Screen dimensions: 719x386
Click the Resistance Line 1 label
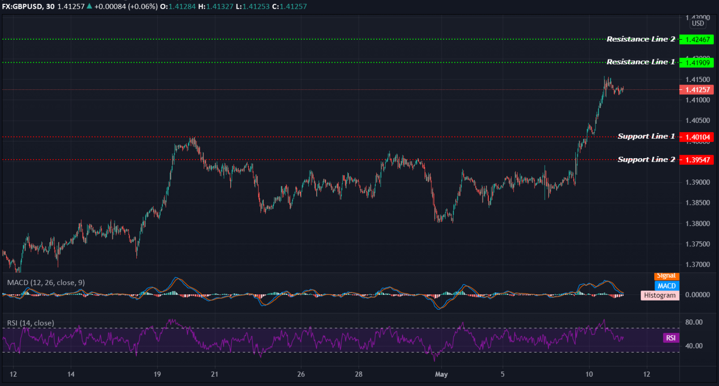click(x=640, y=62)
